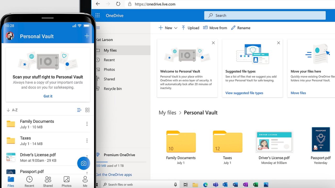Image resolution: width=335 pixels, height=188 pixels.
Task: Tap the camera scan button on phone
Action: 83,163
